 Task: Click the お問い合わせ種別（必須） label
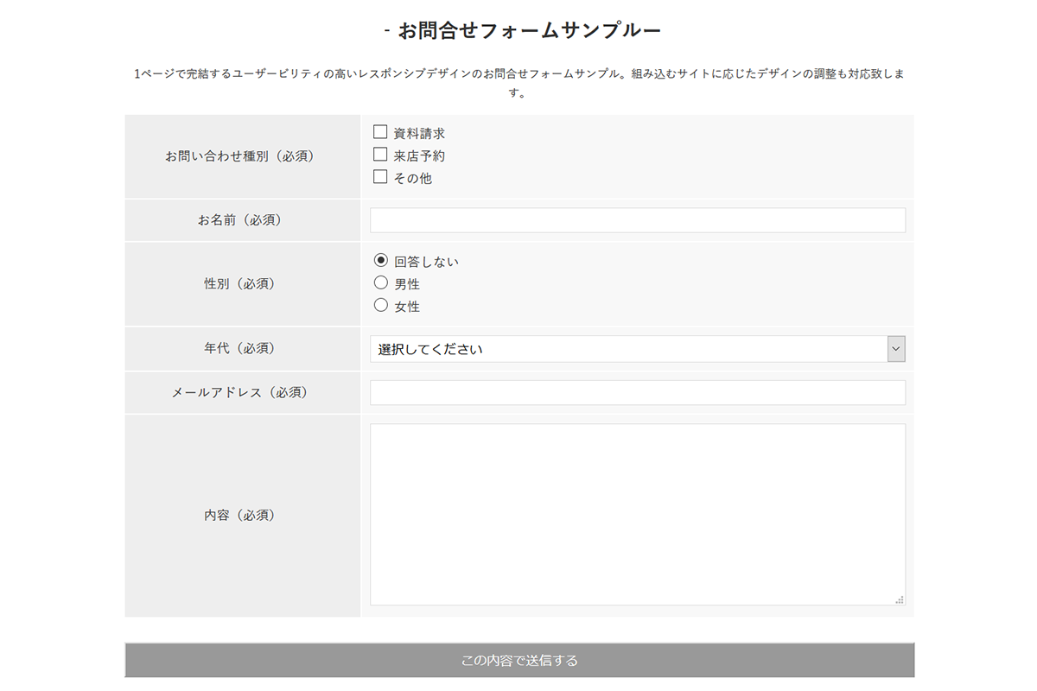[239, 156]
